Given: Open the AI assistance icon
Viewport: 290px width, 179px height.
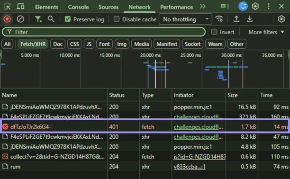Looking at the screenshot, I should [x=243, y=7].
